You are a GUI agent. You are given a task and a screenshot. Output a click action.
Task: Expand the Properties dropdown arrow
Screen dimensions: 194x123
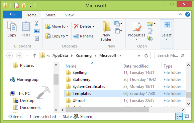136,39
